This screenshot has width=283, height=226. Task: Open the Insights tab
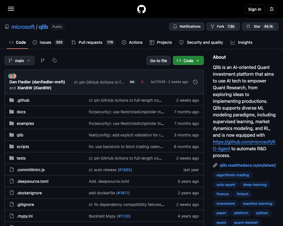pos(241,42)
